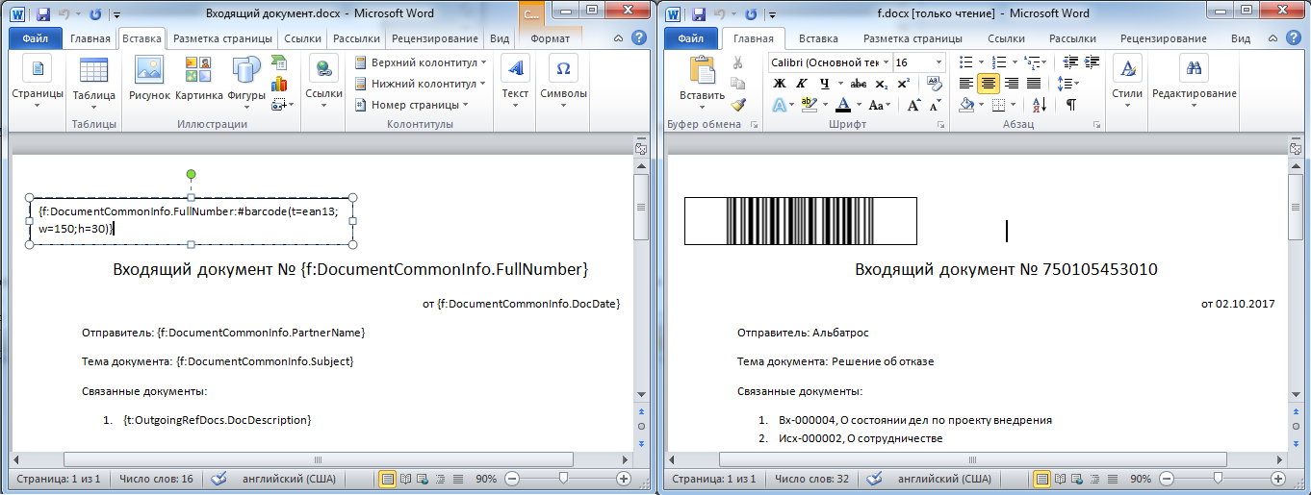Click the font color red A swatch
Image resolution: width=1311 pixels, height=495 pixels.
843,105
